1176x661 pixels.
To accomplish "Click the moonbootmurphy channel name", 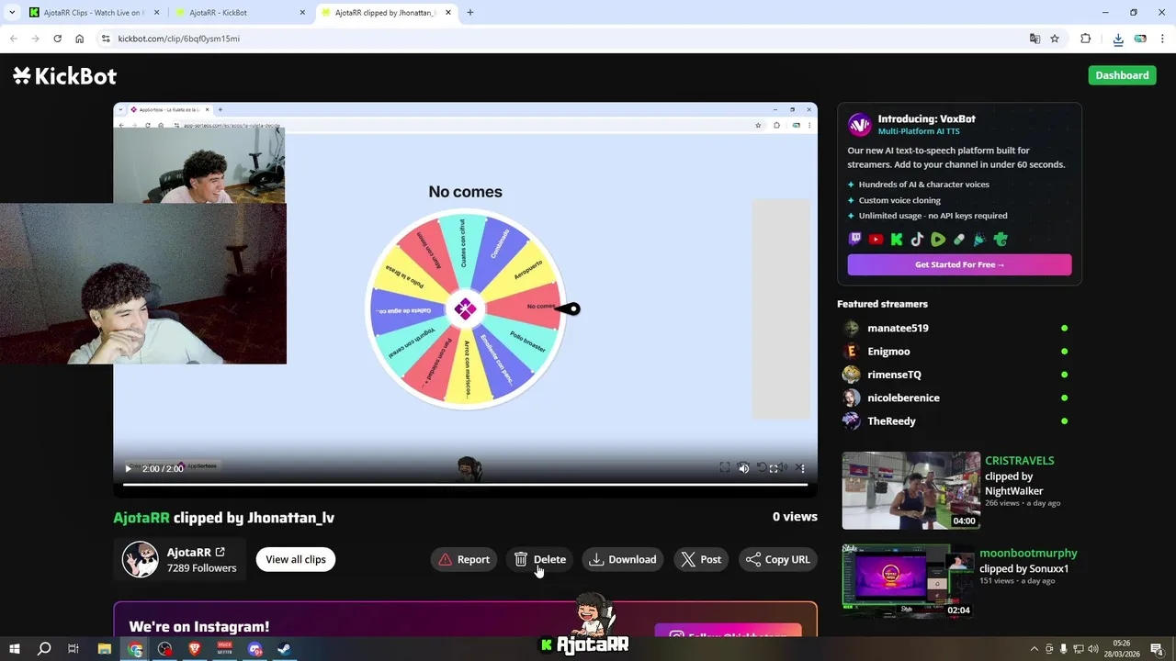I will coord(1028,553).
